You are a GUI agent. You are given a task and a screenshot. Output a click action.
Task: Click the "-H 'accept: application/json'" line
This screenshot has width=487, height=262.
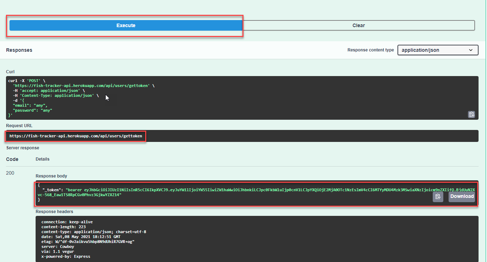49,91
